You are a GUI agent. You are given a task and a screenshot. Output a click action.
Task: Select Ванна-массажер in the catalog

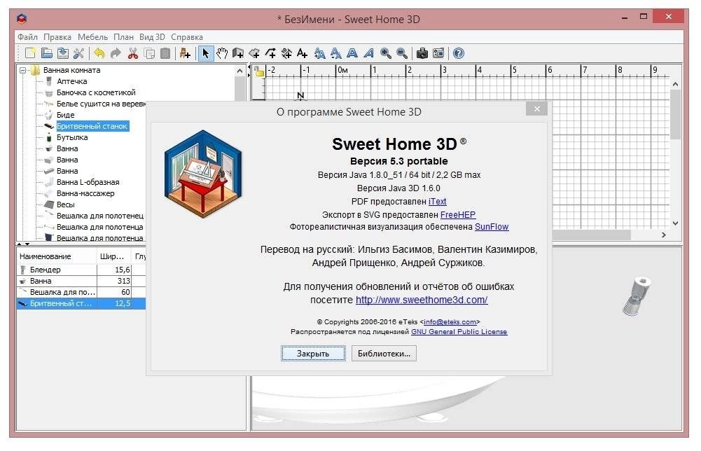[85, 193]
